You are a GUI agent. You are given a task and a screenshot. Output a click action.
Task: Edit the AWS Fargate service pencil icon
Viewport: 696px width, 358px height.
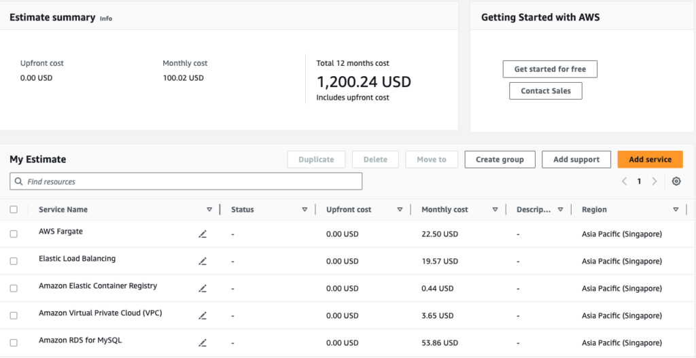point(203,234)
